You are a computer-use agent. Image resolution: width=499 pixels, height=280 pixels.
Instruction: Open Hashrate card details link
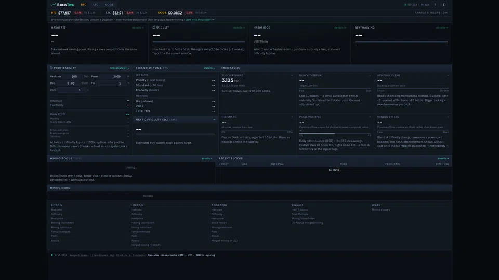tap(138, 27)
